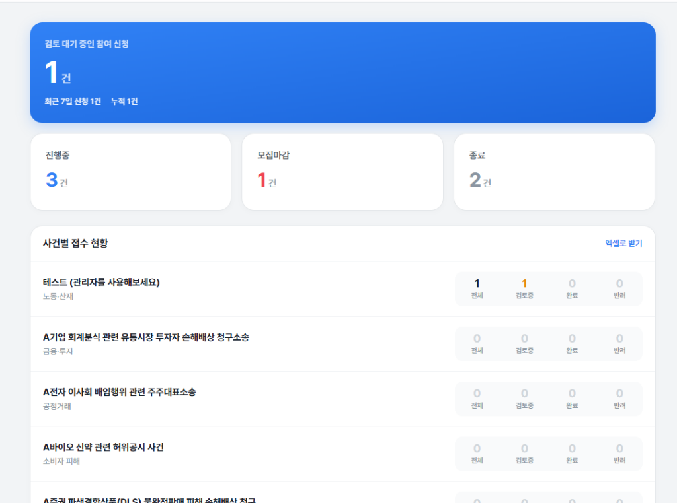The image size is (677, 503).
Task: Click 반려 count in 테스트 row
Action: [619, 288]
